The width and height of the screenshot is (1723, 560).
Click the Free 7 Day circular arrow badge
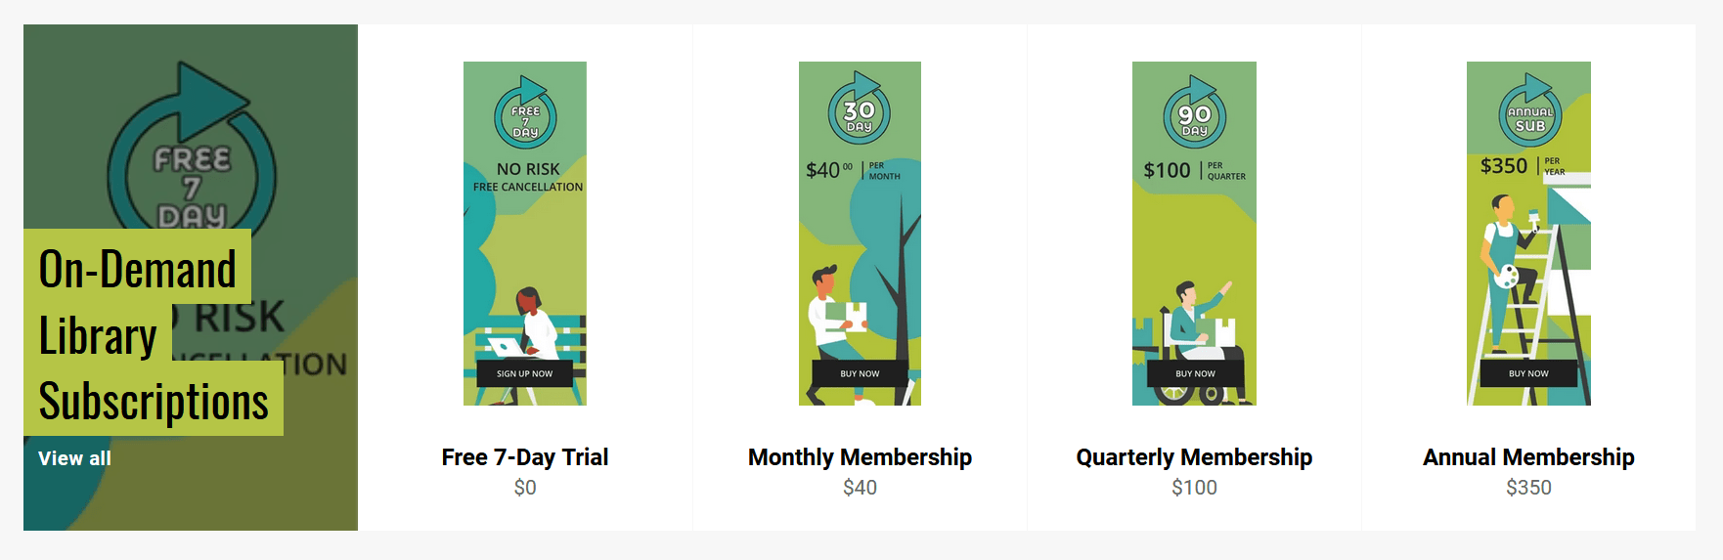[525, 112]
